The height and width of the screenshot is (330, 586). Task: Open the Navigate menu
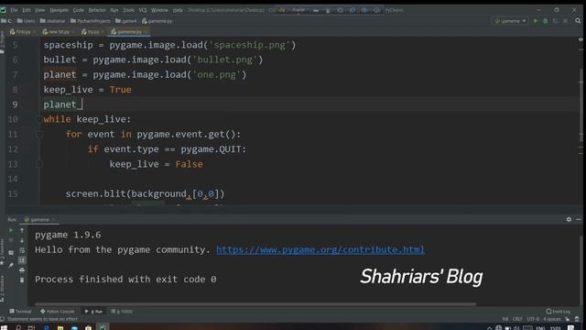59,10
